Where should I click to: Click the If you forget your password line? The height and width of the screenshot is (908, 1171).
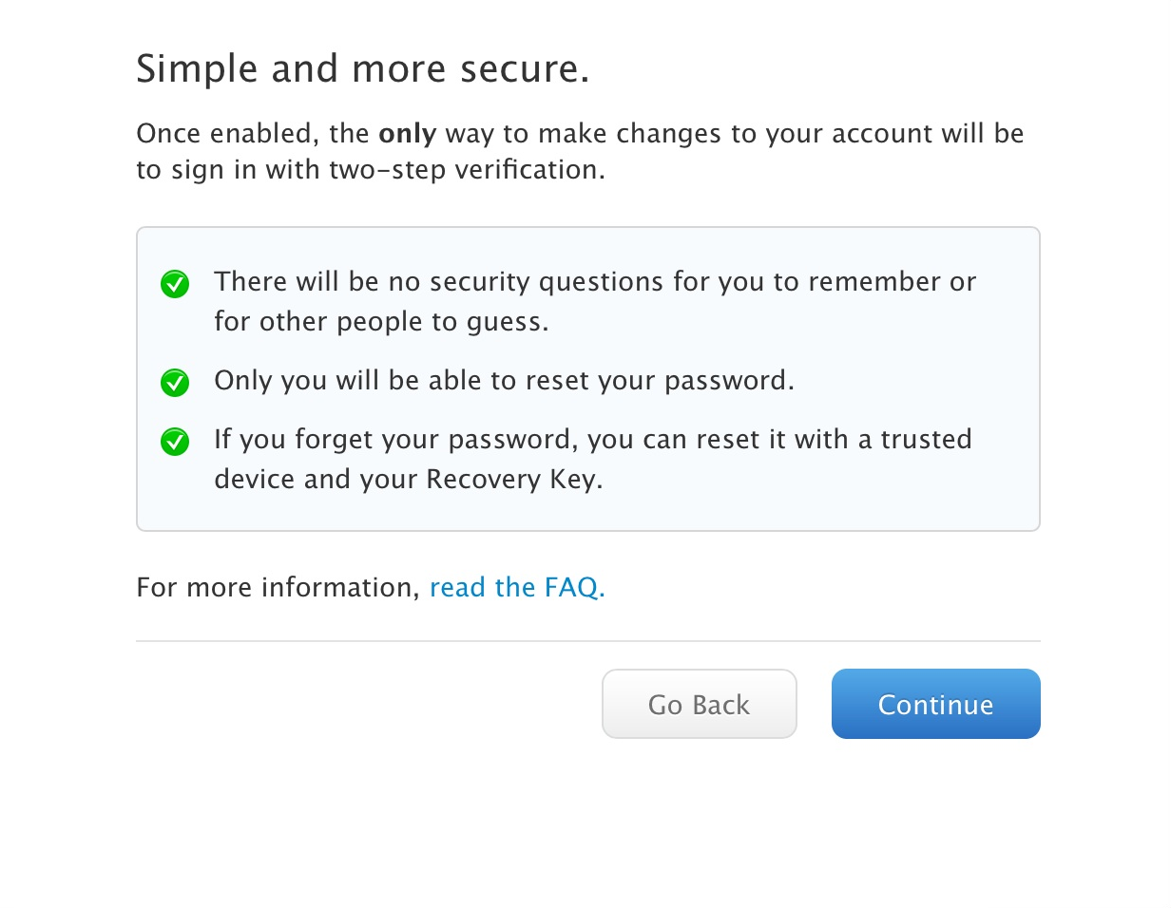[592, 441]
